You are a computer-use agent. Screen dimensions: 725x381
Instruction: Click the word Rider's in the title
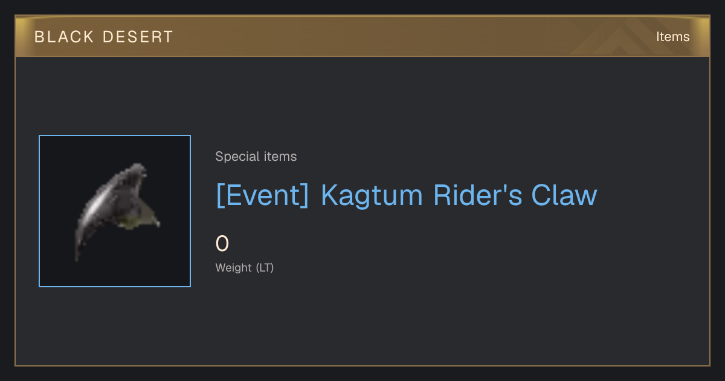coord(478,195)
